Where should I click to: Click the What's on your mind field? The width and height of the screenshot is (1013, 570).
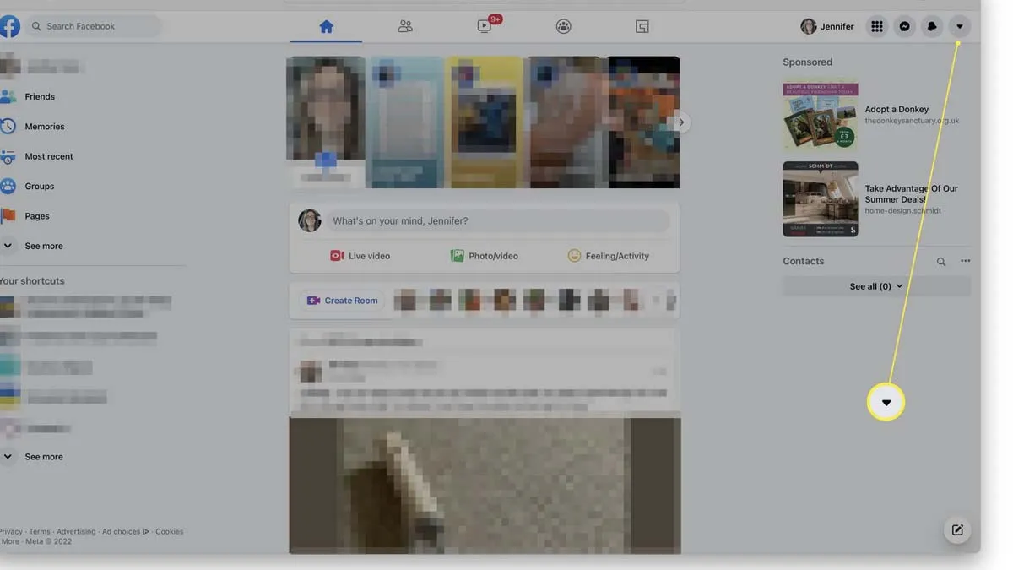(x=498, y=221)
